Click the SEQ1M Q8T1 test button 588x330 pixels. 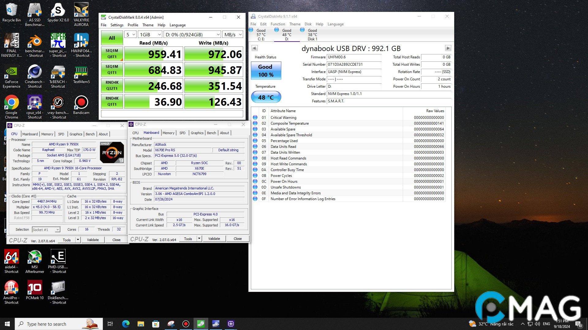pos(112,54)
